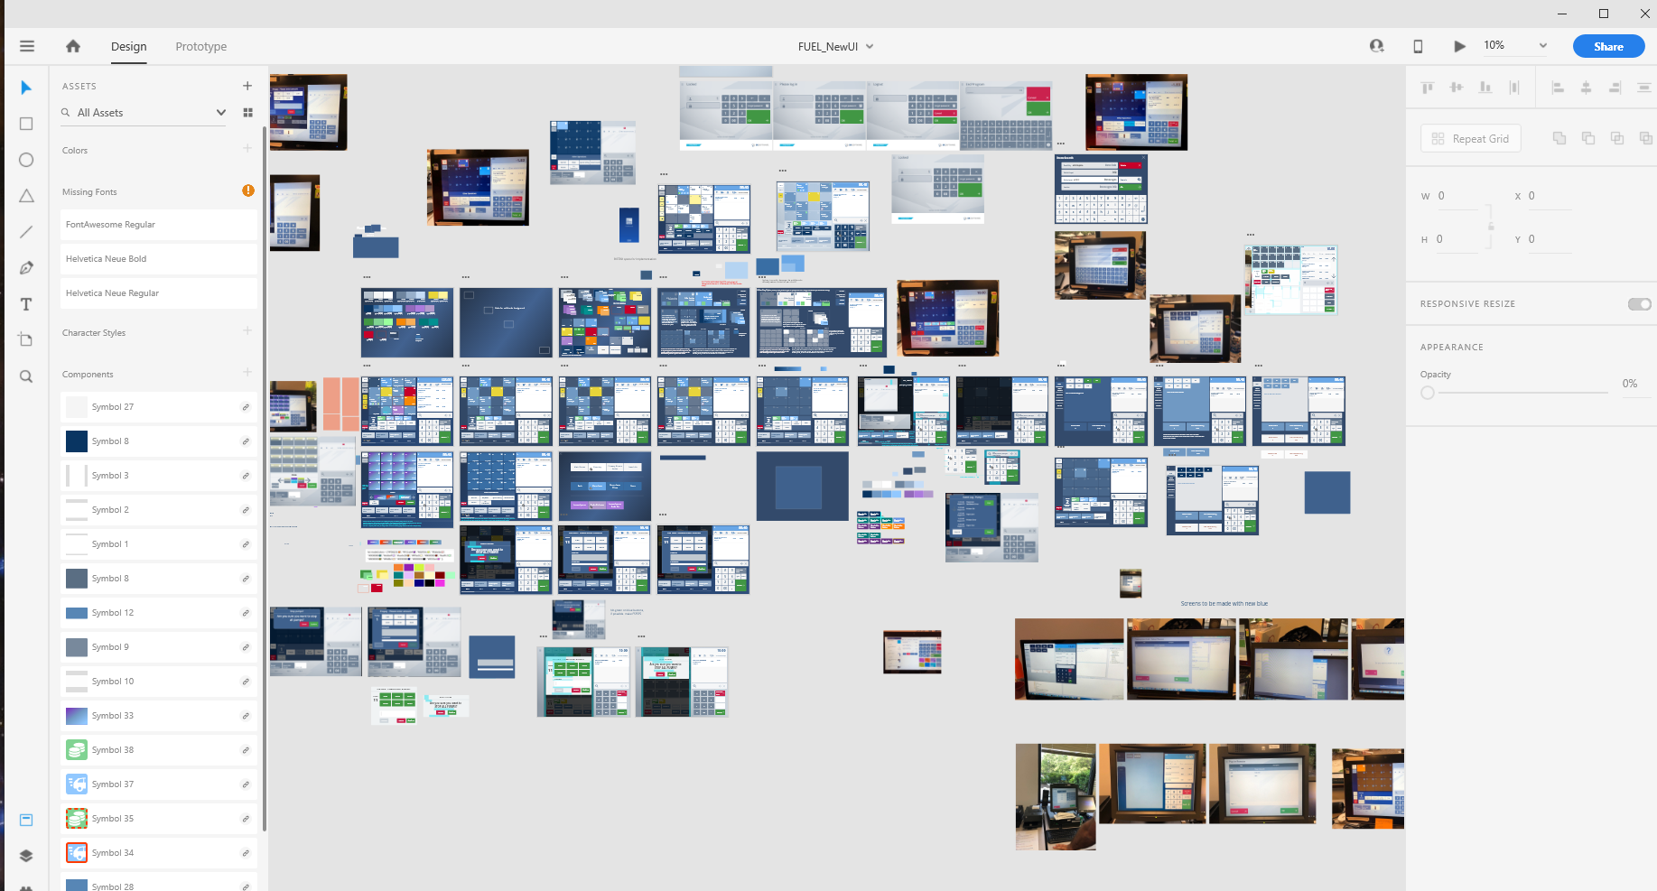The image size is (1657, 891).
Task: Open the zoom level dropdown
Action: 1542,45
